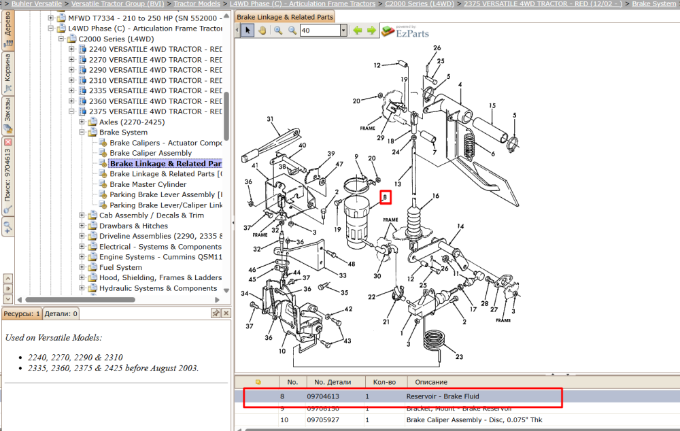Click the EzParts logo
This screenshot has height=431, width=680.
[x=405, y=31]
